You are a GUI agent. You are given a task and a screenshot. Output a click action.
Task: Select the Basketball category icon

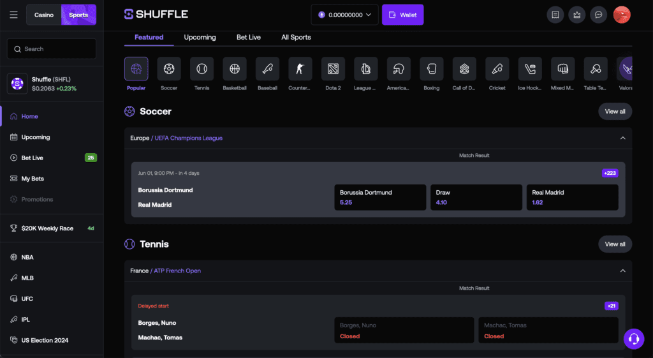(x=235, y=69)
